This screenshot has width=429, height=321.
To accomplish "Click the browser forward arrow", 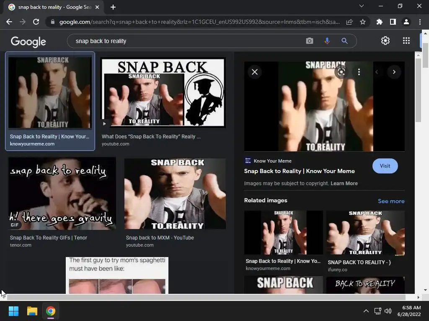I will pyautogui.click(x=23, y=22).
